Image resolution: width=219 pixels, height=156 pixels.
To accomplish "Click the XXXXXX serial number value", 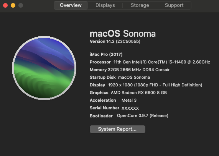I will [130, 108].
